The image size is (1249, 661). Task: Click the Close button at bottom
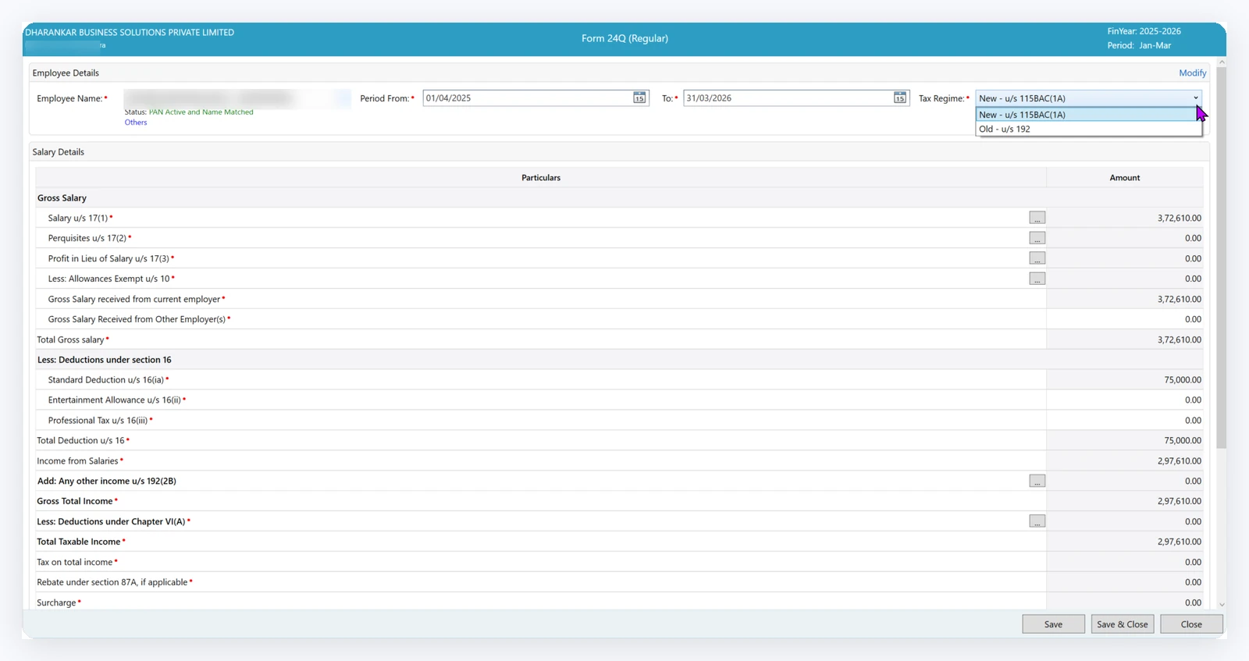click(x=1191, y=624)
